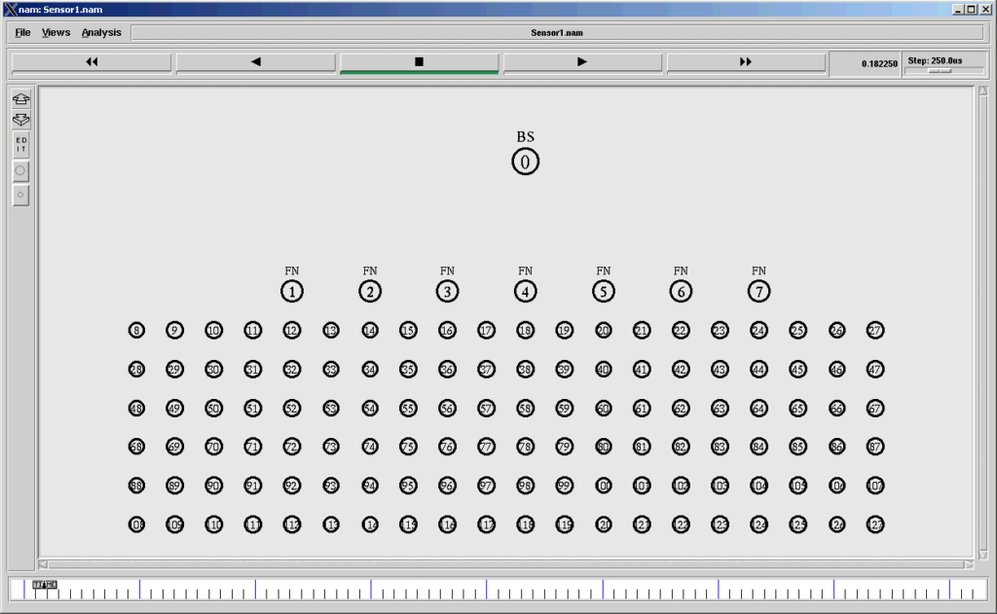Screen dimensions: 997x614
Task: Click the horizontal scrollbar below the canvas
Action: [x=506, y=563]
